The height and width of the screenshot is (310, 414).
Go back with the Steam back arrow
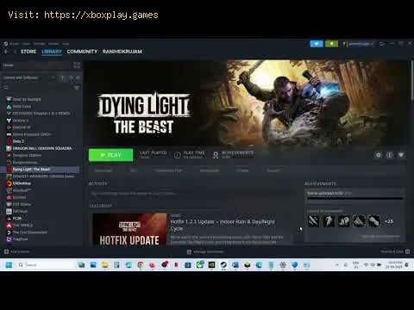coord(7,52)
